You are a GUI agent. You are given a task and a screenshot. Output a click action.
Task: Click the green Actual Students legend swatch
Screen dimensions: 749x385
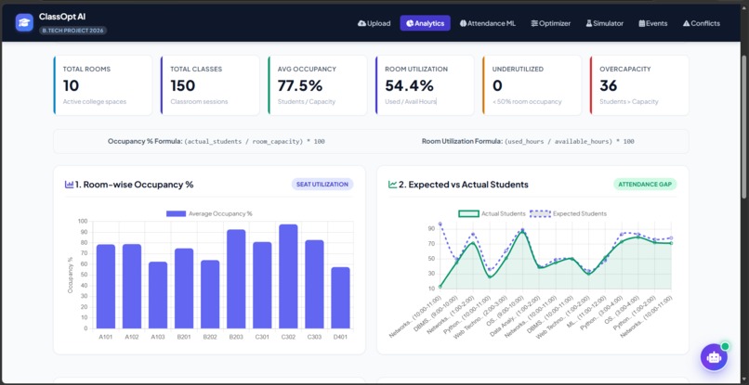468,213
